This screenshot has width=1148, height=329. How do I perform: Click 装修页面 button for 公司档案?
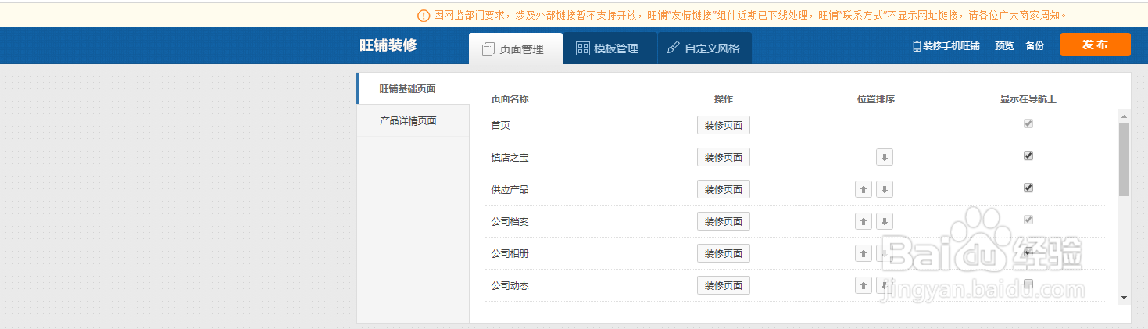[723, 221]
